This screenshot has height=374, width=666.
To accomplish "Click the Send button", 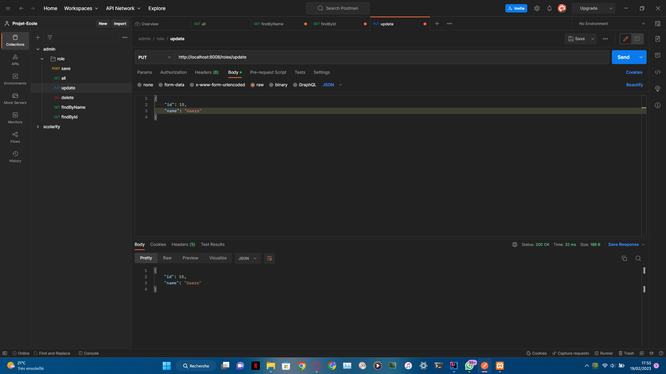I will (x=623, y=57).
